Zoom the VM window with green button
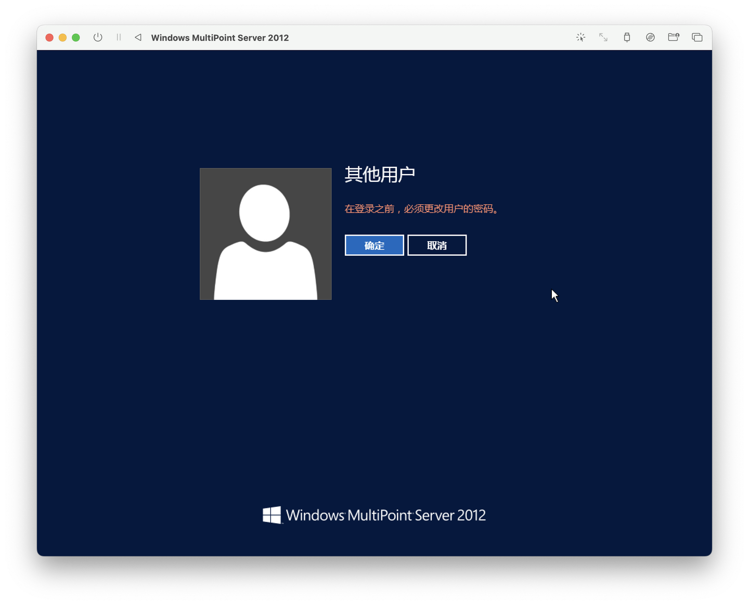The image size is (749, 605). pyautogui.click(x=76, y=37)
